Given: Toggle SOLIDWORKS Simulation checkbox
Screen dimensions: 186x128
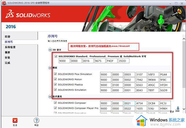Looking at the screenshot, I should tap(55, 90).
